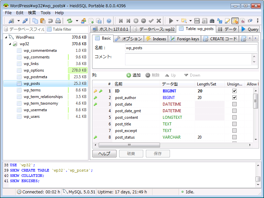The height and width of the screenshot is (198, 264).
Task: Toggle Unsigned checkbox for post_status row
Action: click(x=234, y=137)
